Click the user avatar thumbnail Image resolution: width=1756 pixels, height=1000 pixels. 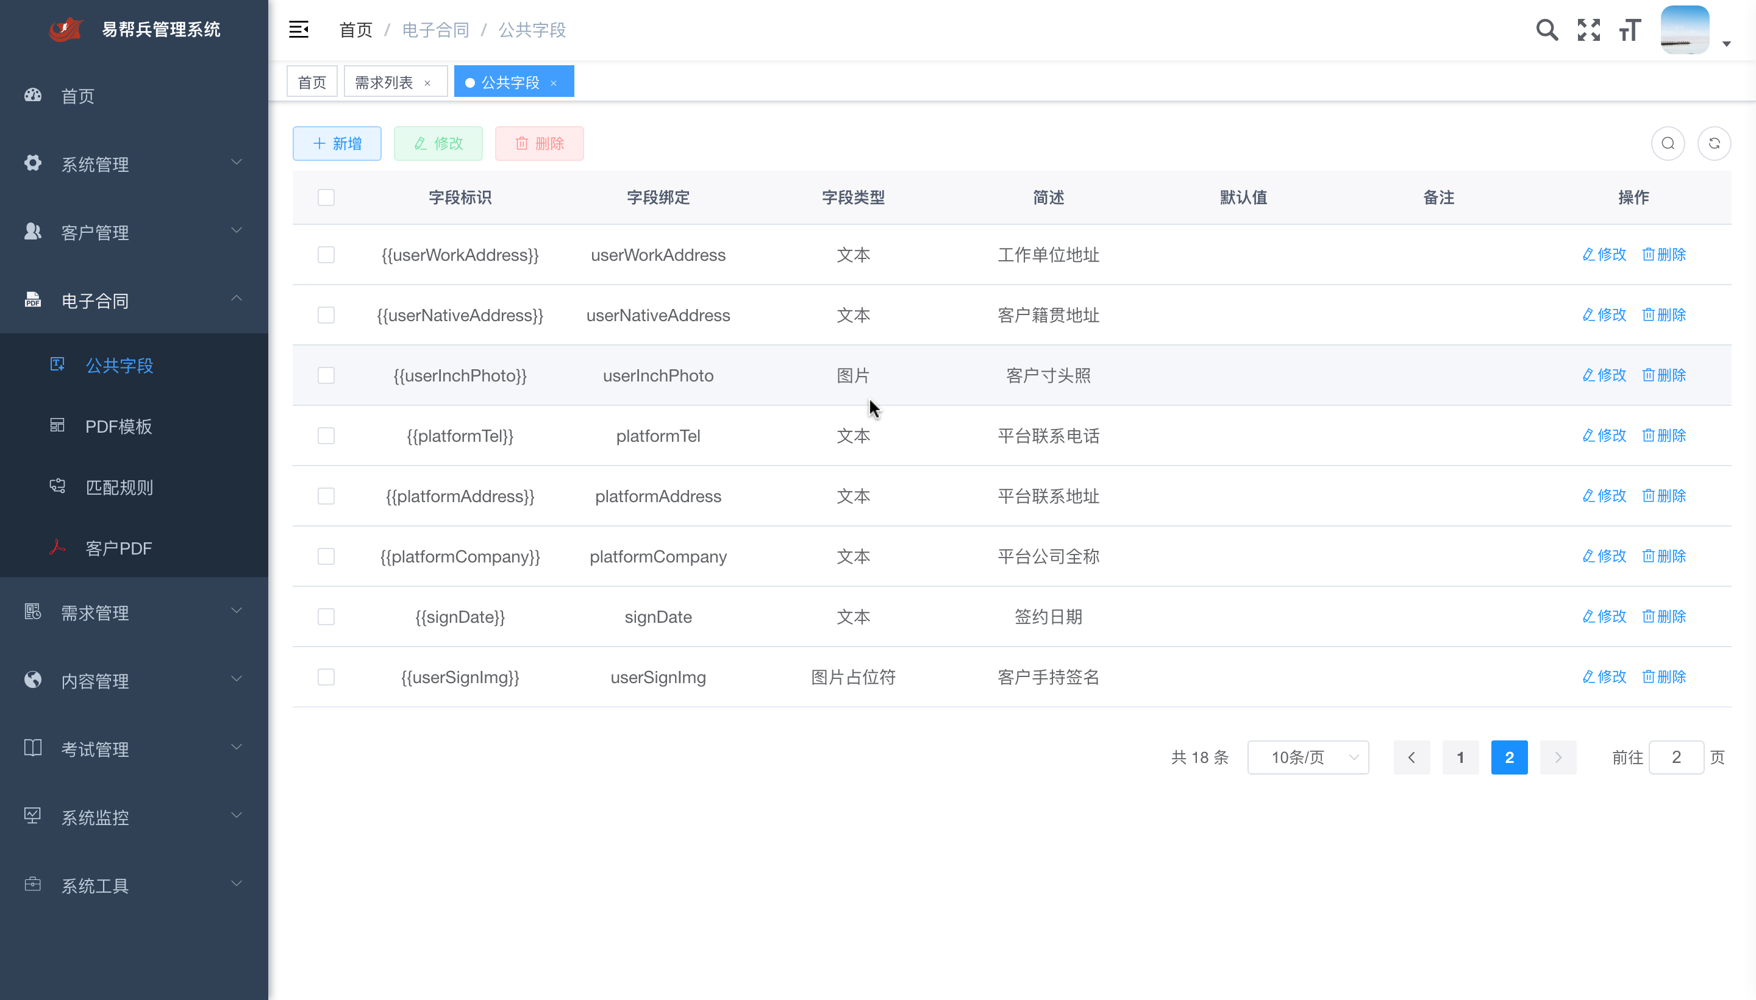(1685, 29)
